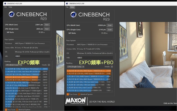The height and width of the screenshot is (111, 177).
Task: Click Info field in left window
Action: click(32, 56)
